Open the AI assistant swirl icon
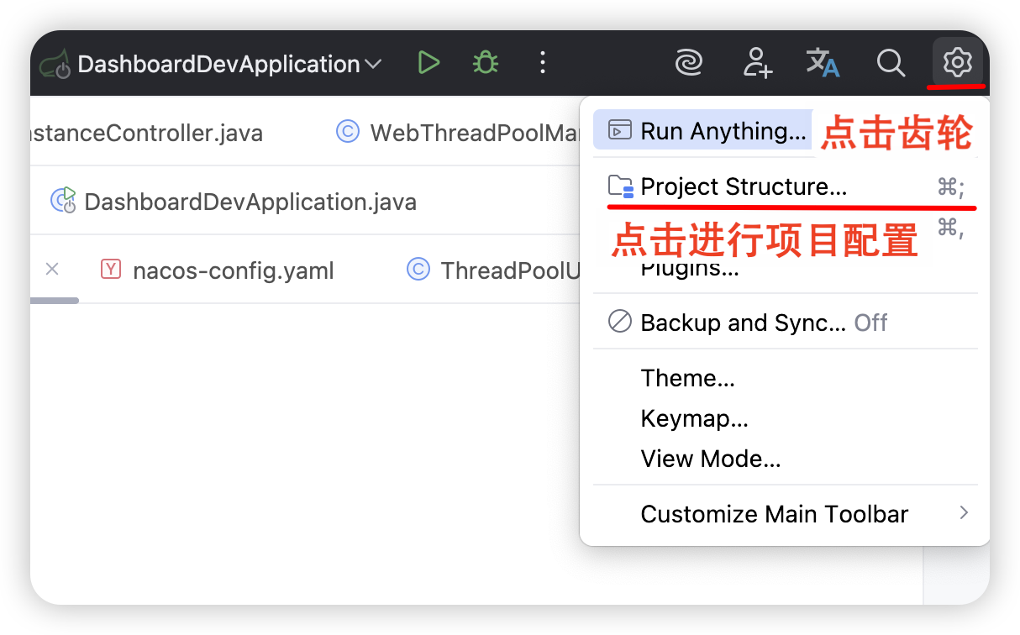 pos(690,62)
